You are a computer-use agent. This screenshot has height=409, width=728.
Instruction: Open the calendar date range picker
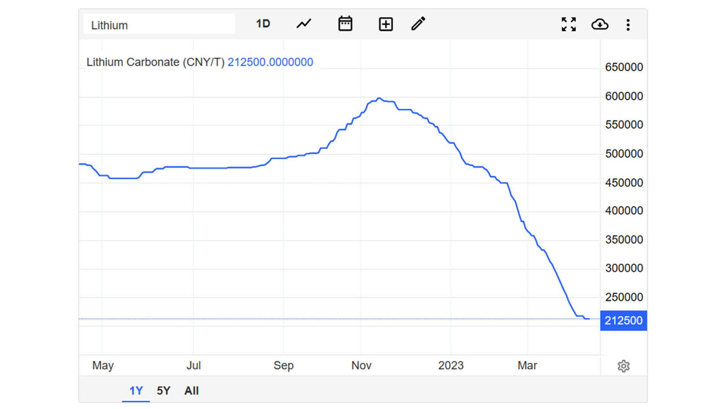345,24
